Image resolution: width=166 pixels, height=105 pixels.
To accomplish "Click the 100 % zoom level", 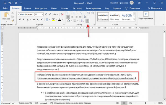I will point(160,103).
